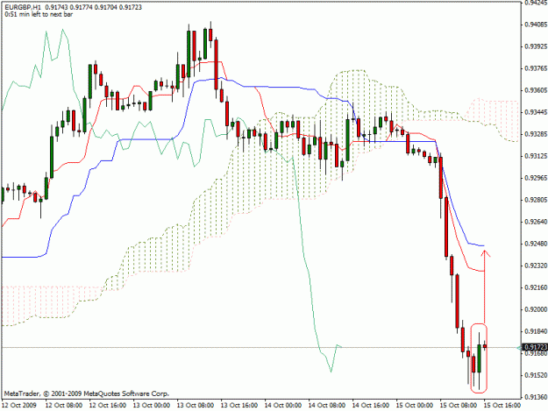This screenshot has width=548, height=411.
Task: Select the 0.93285 price axis label
Action: point(536,134)
